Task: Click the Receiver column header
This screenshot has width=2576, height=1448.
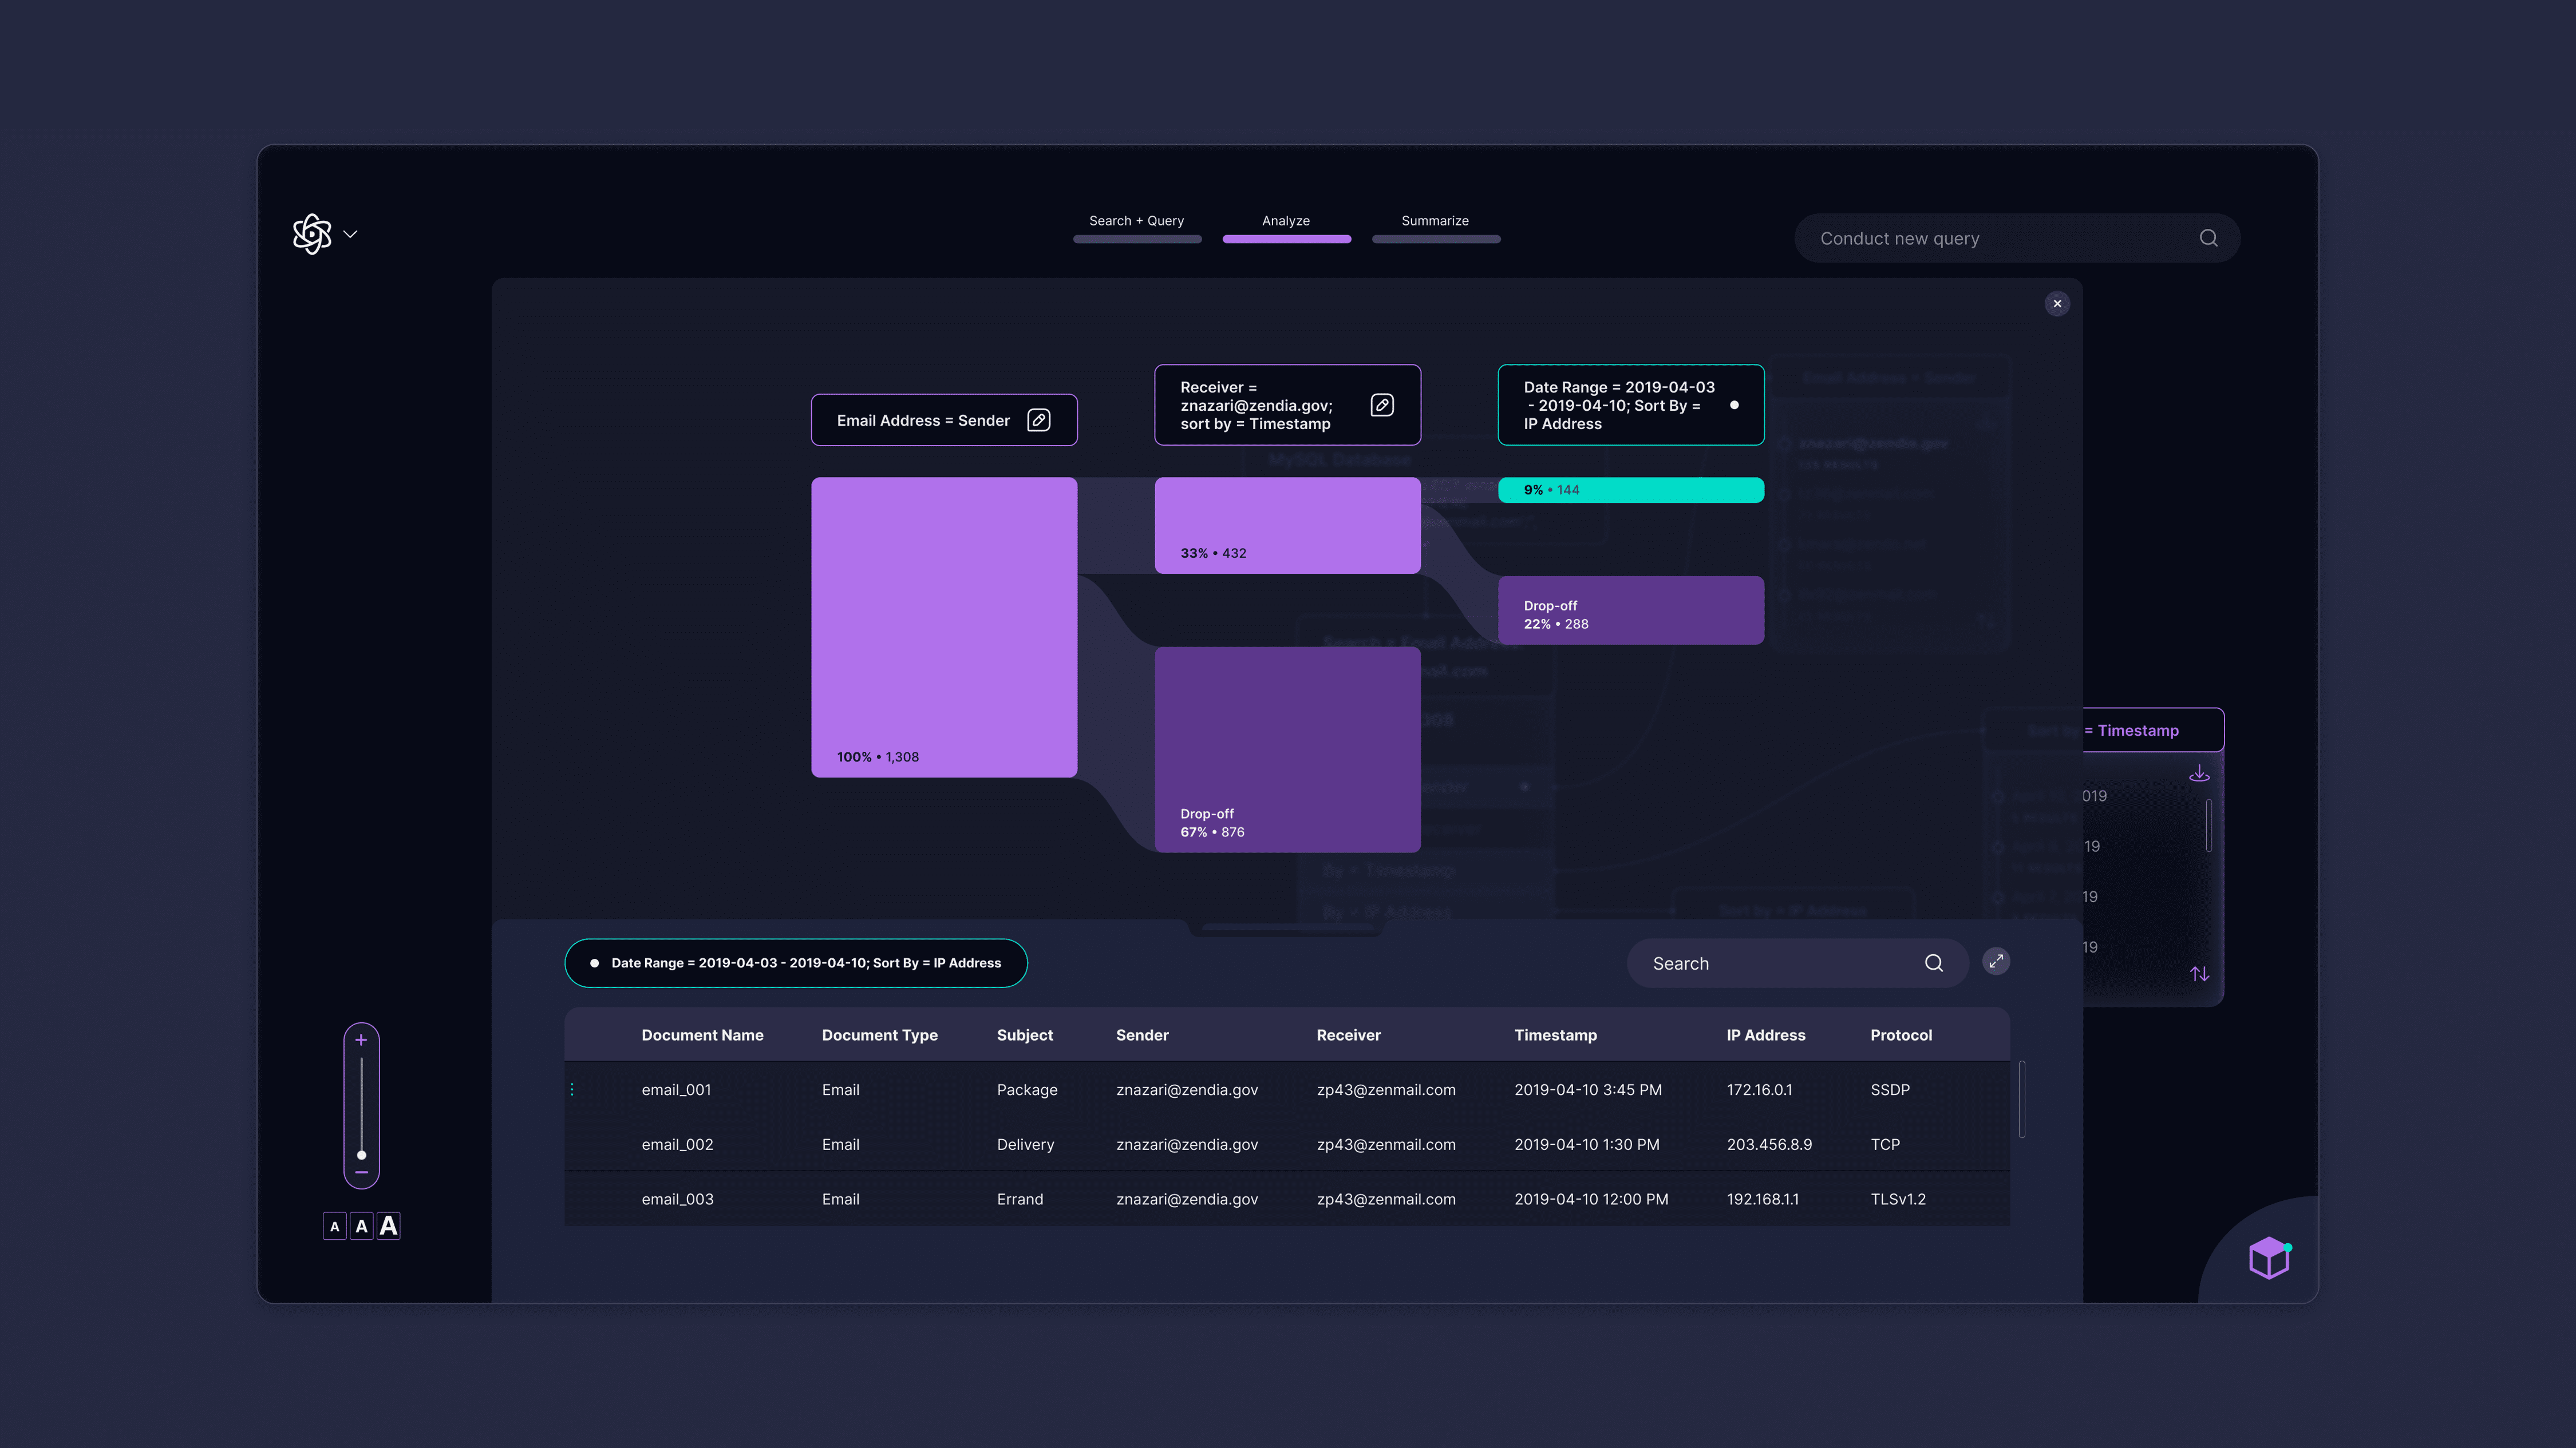Action: pyautogui.click(x=1348, y=1036)
